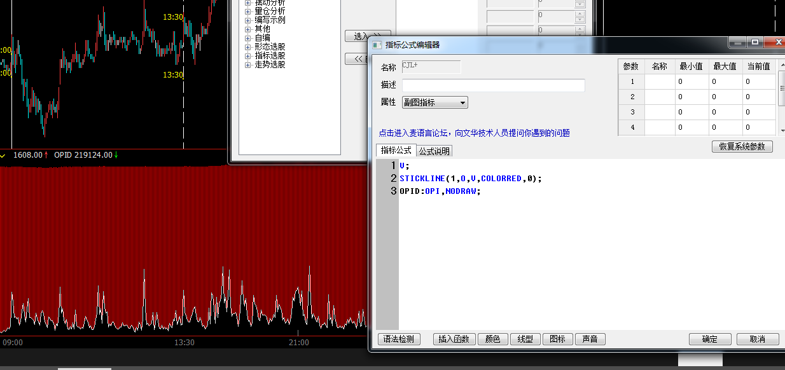Click the 线型 line style button

[525, 339]
